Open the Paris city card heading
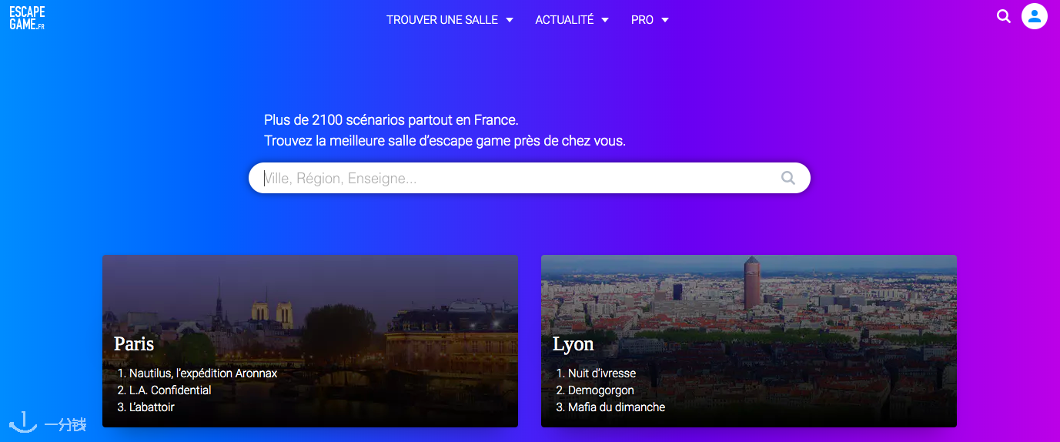 (134, 343)
